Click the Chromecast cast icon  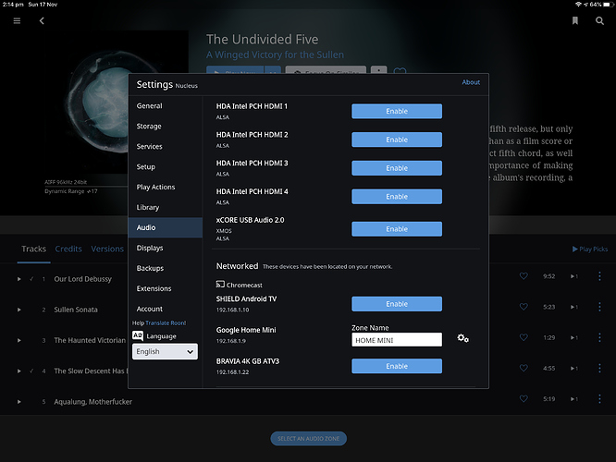tap(220, 284)
